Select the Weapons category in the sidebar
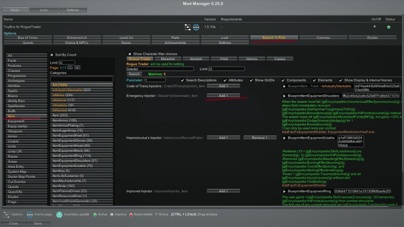The width and height of the screenshot is (404, 227). pos(15,131)
